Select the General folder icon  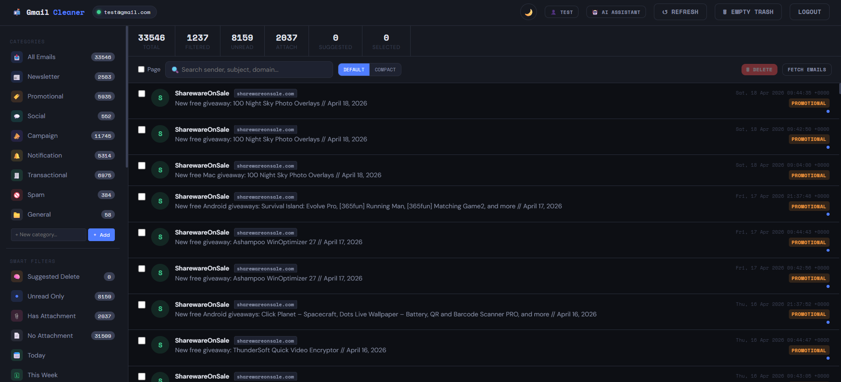(x=17, y=215)
